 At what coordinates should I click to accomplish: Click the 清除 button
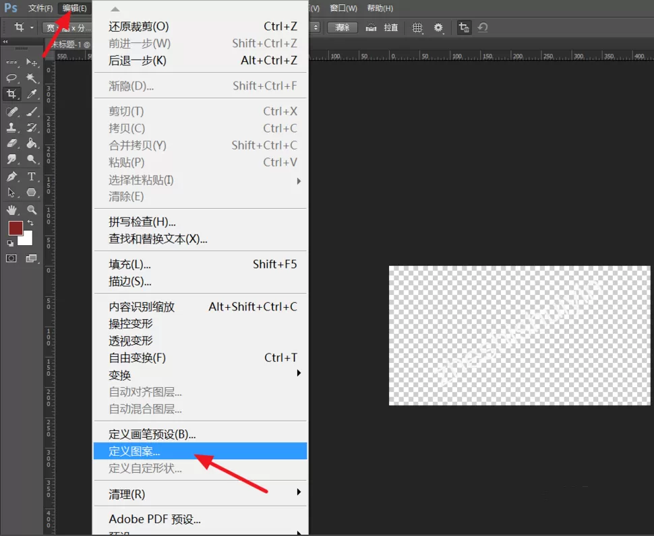pyautogui.click(x=342, y=28)
